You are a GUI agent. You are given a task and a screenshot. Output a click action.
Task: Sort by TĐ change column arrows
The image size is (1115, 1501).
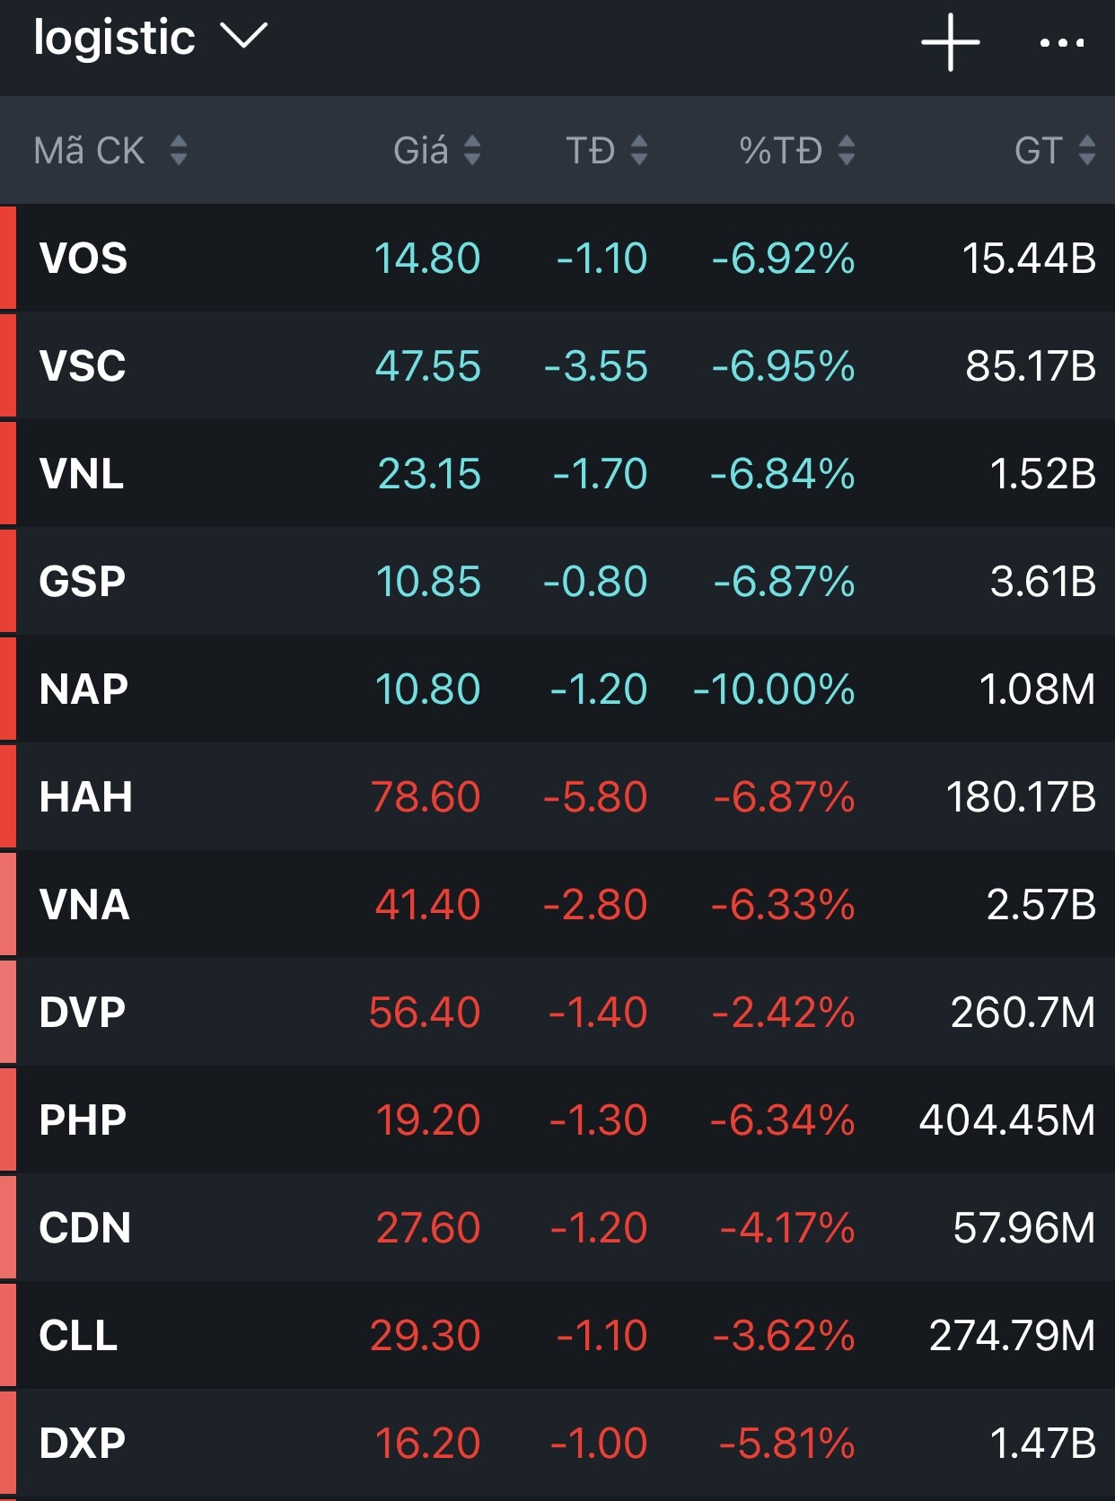click(x=639, y=150)
